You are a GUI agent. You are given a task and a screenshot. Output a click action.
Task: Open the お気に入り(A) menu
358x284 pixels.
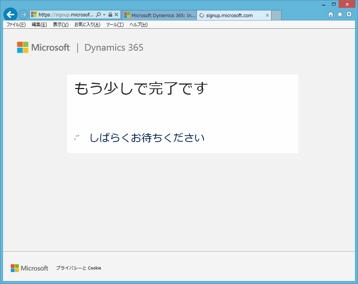(x=87, y=25)
